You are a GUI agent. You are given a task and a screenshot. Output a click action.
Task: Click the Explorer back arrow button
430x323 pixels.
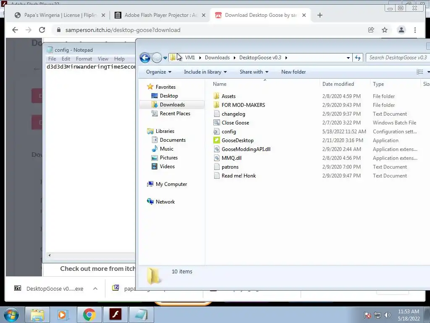(x=145, y=58)
